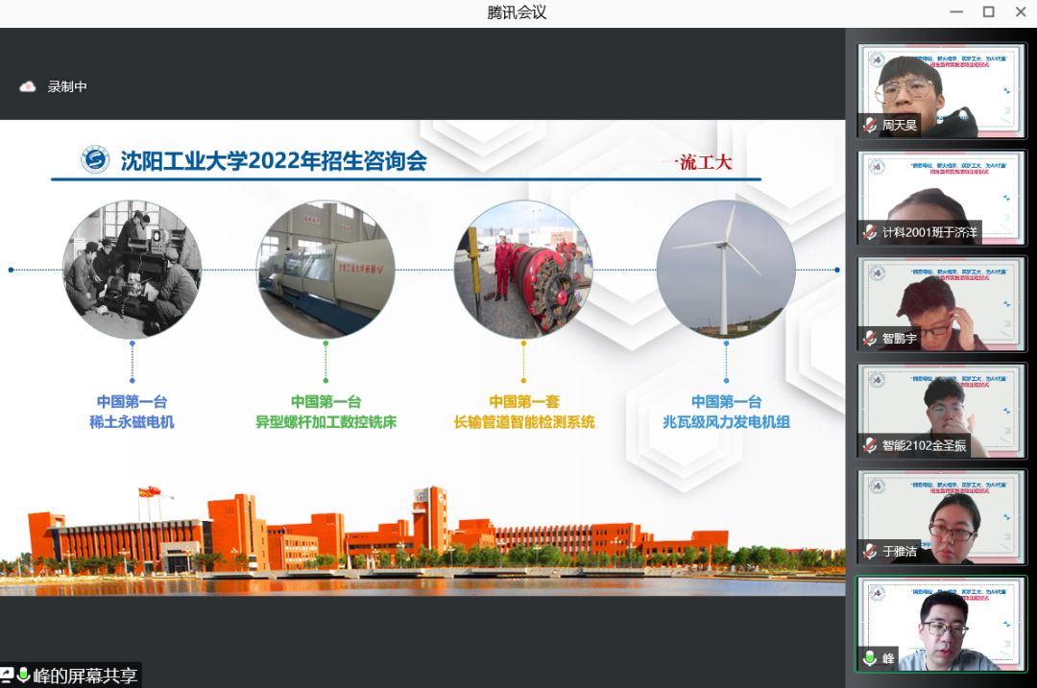Click the 周天昊 name label

click(x=900, y=125)
